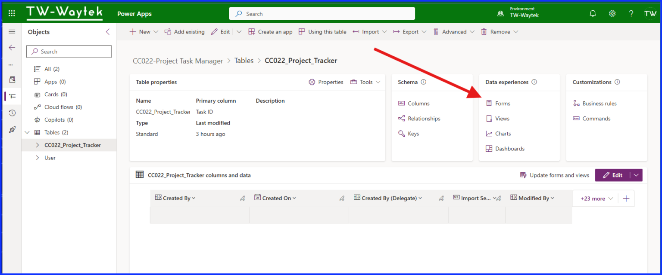This screenshot has height=275, width=662.
Task: Click the back arrow in the left rail
Action: click(12, 47)
